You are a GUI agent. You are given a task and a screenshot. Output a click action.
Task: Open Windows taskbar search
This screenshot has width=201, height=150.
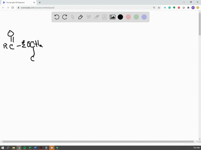click(x=8, y=148)
